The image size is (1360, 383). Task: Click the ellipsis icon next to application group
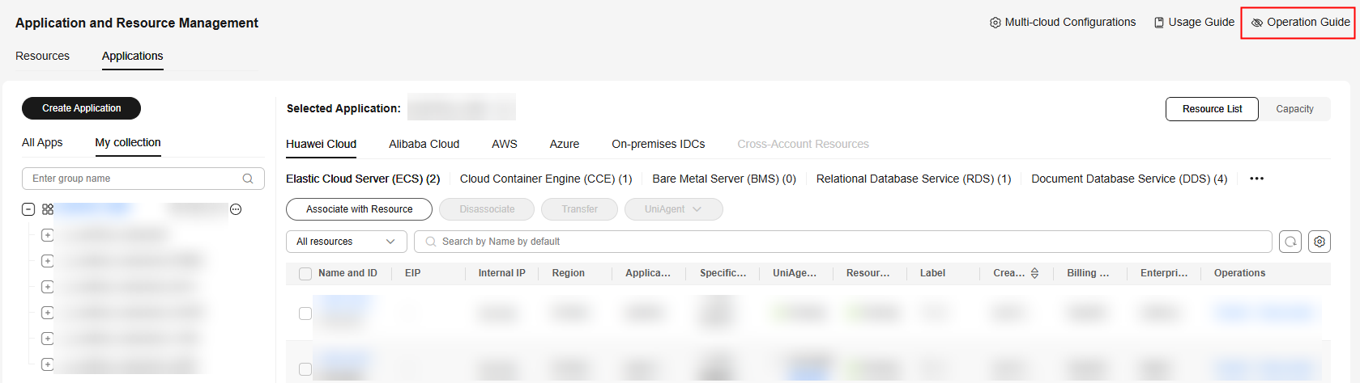point(236,209)
